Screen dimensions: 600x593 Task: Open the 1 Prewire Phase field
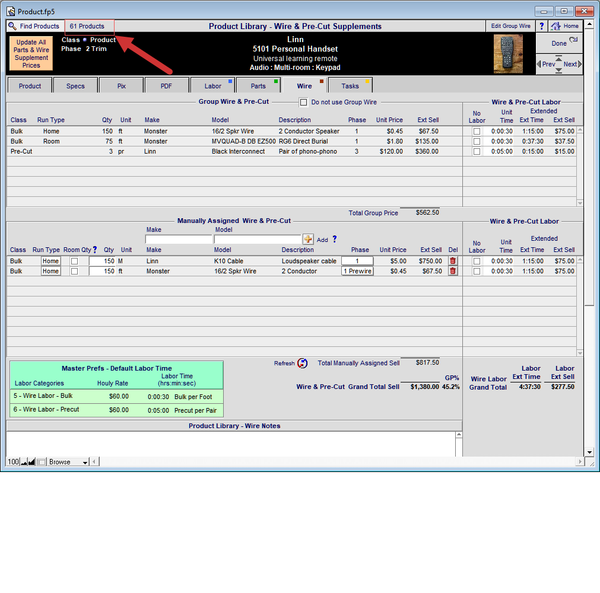coord(357,271)
